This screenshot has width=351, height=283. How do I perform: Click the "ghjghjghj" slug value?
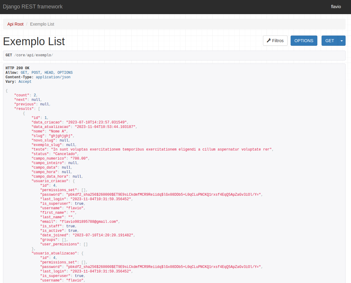click(x=61, y=136)
